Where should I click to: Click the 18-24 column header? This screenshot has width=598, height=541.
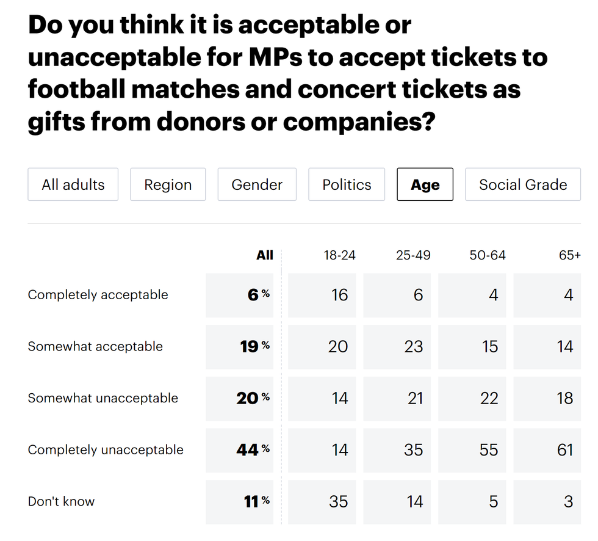coord(339,255)
